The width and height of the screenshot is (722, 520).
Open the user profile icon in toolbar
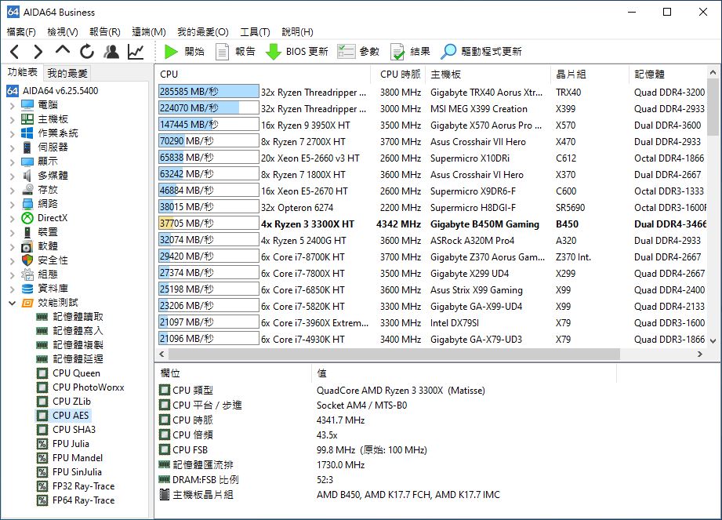[111, 52]
